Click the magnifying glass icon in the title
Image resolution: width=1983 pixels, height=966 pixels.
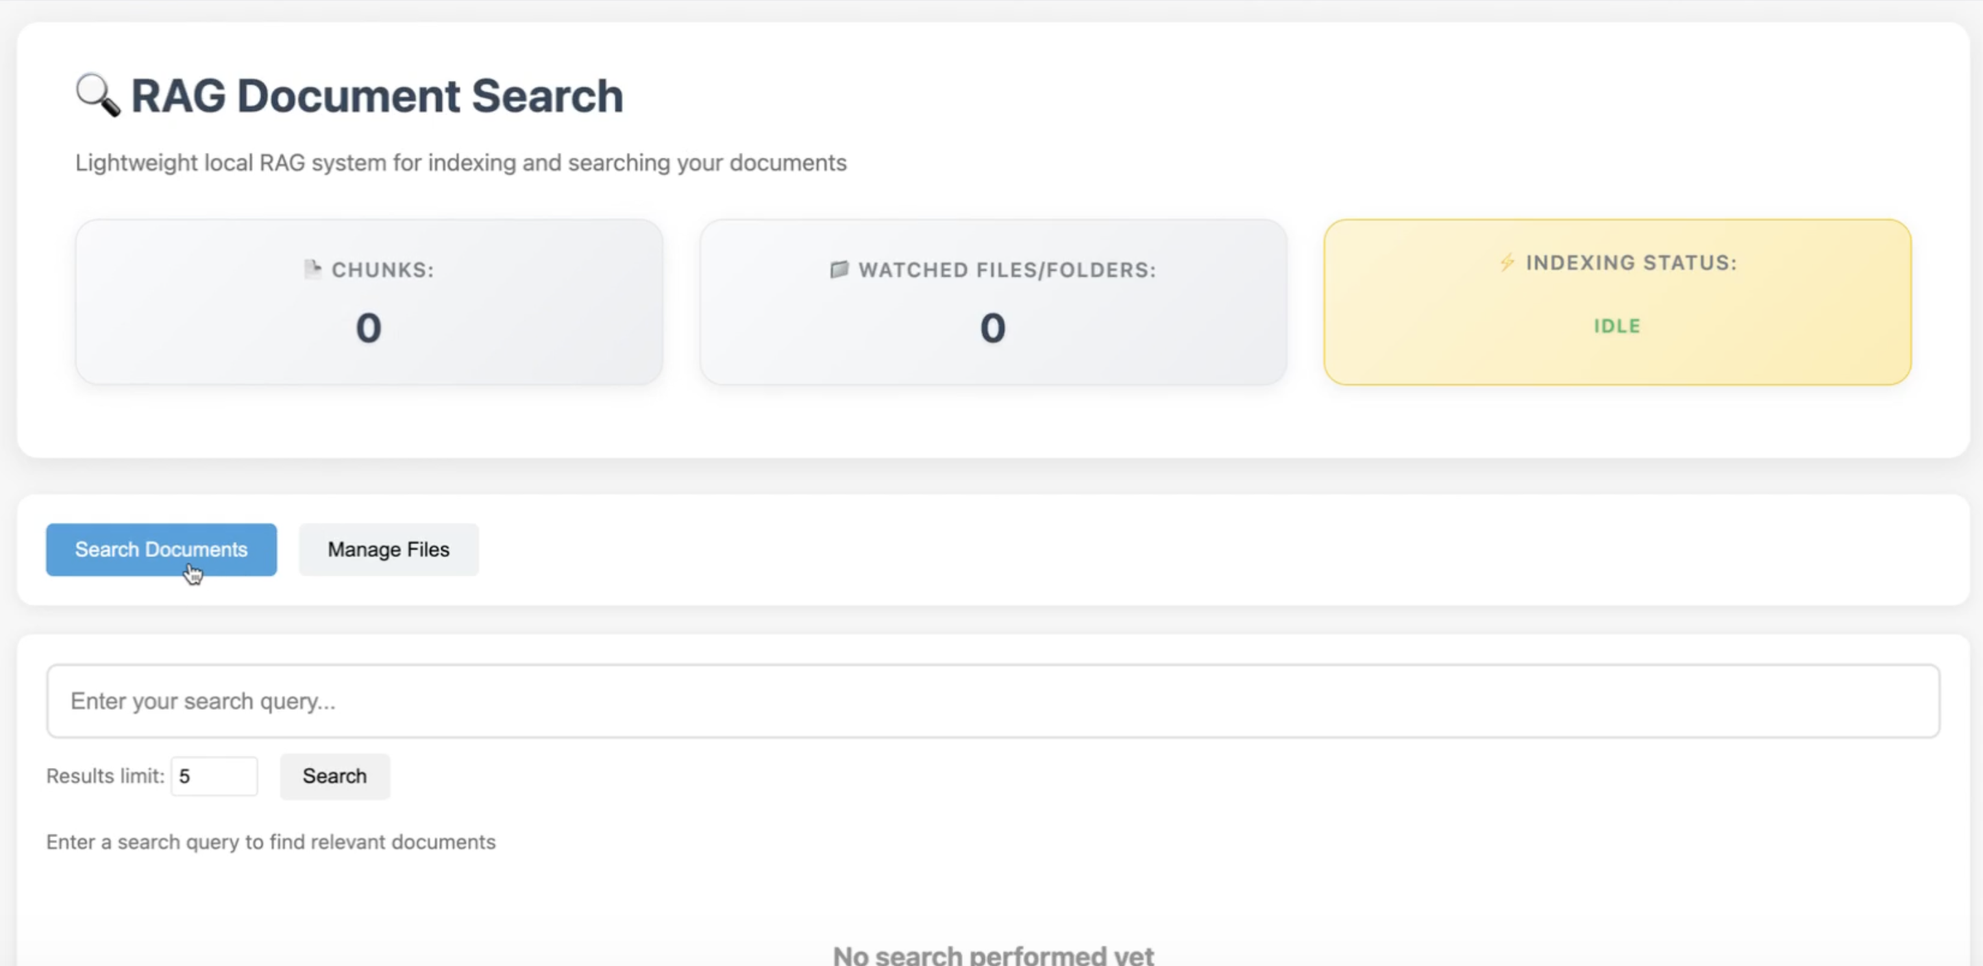click(98, 95)
